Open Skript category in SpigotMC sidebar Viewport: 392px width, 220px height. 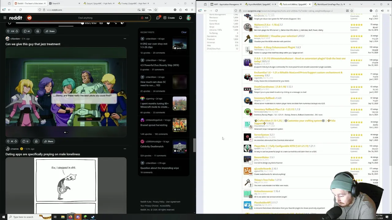(212, 27)
